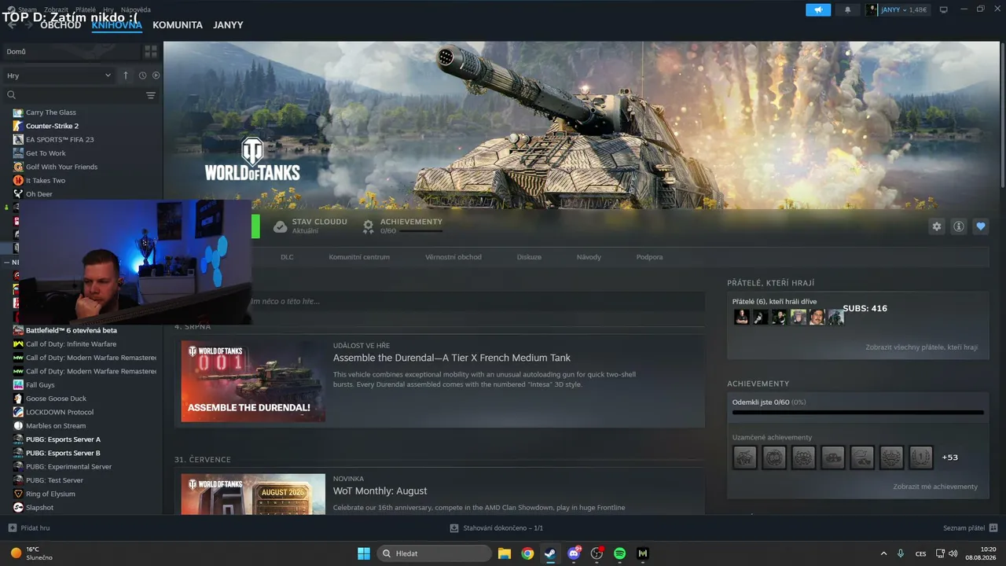Open the WoT Monthly: August news title
1006x566 pixels.
pos(380,491)
